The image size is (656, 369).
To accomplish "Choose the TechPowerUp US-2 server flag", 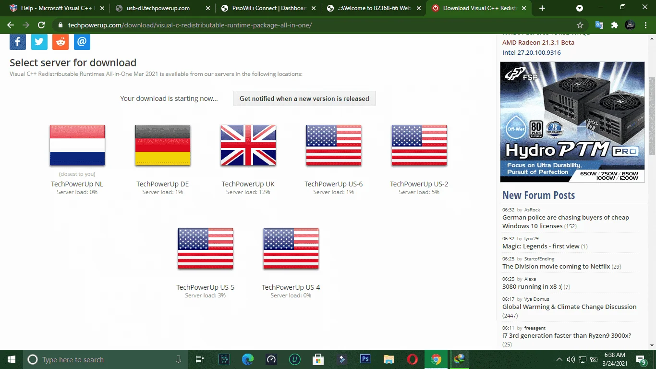I will point(419,145).
